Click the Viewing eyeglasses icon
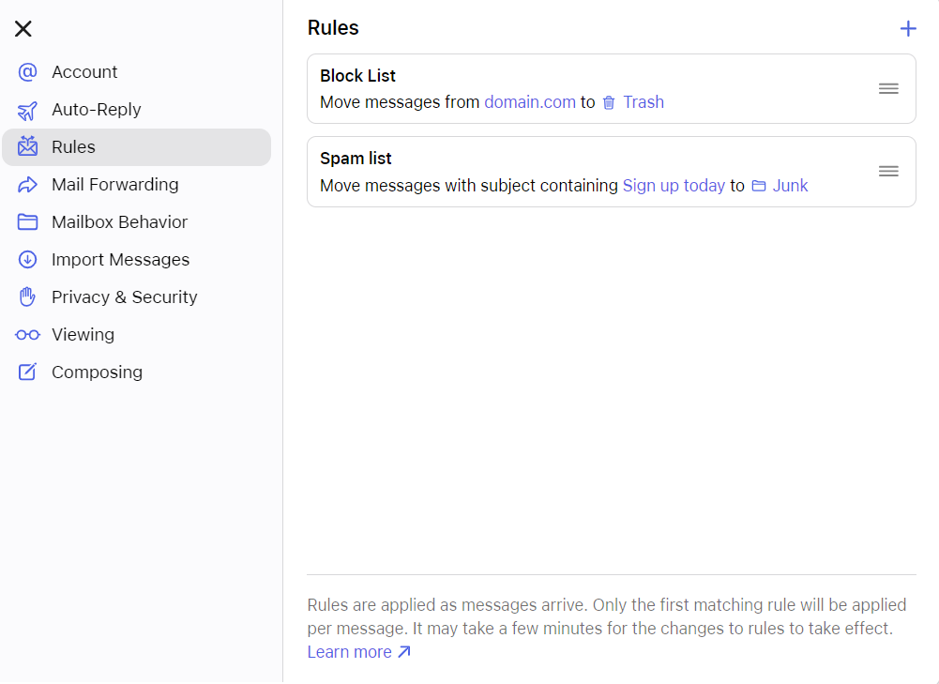This screenshot has height=684, width=939. (x=27, y=334)
